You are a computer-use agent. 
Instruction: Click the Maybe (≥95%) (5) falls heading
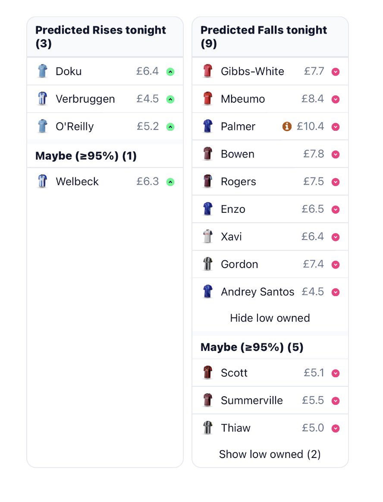click(252, 347)
